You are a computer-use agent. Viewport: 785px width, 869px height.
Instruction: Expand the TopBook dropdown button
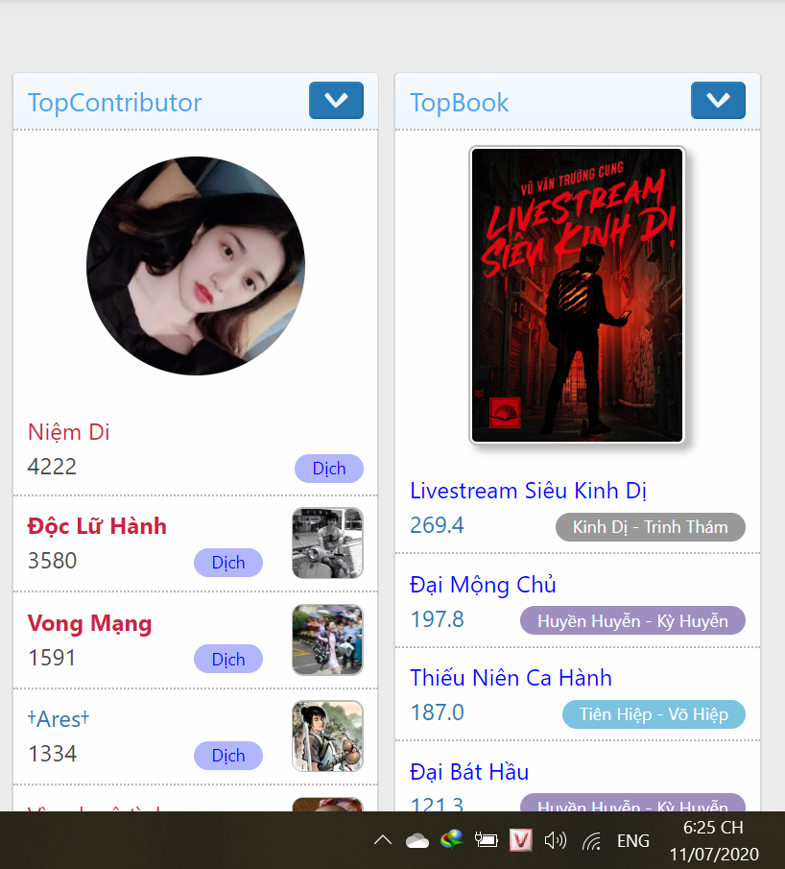tap(718, 100)
